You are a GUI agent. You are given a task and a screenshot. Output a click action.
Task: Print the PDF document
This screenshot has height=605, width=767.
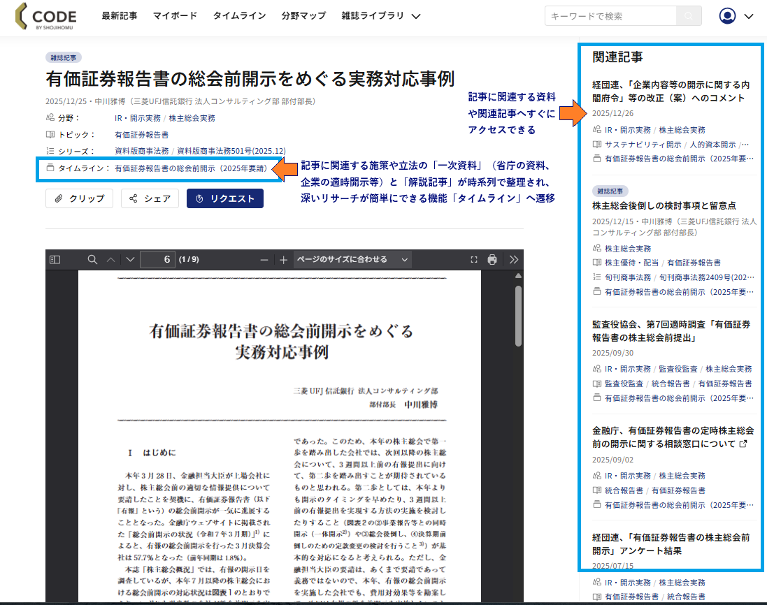pyautogui.click(x=492, y=260)
